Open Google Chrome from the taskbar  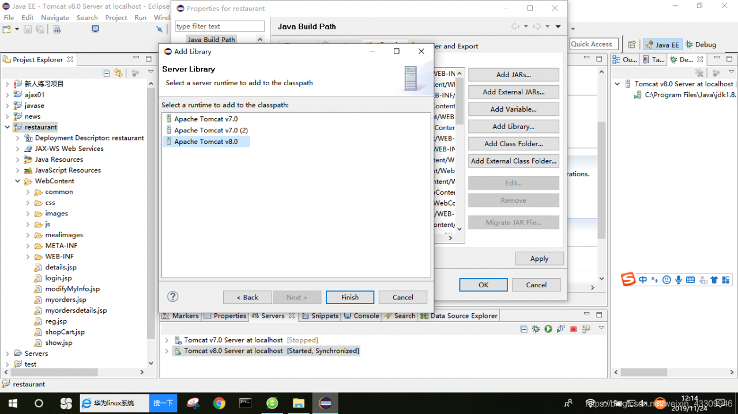(219, 403)
